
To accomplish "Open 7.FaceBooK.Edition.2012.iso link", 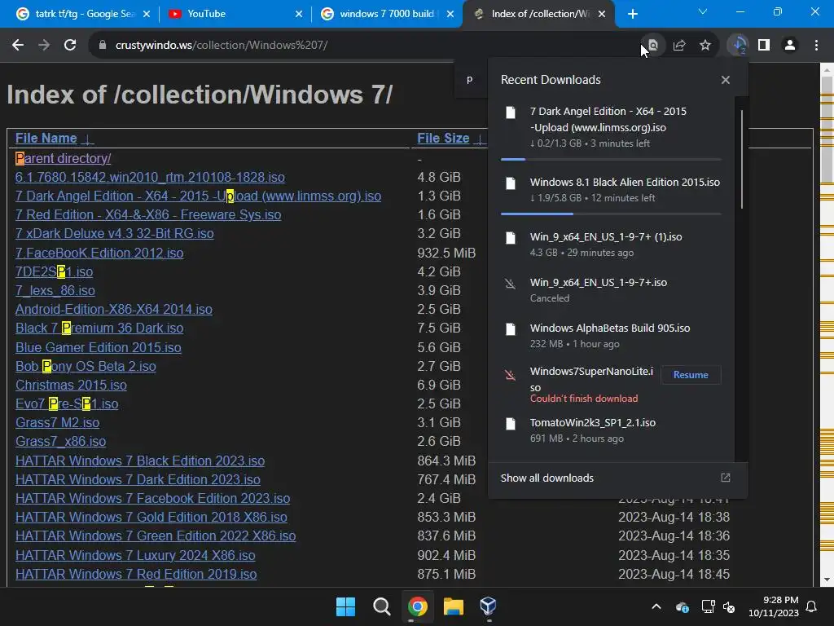I will [x=99, y=253].
